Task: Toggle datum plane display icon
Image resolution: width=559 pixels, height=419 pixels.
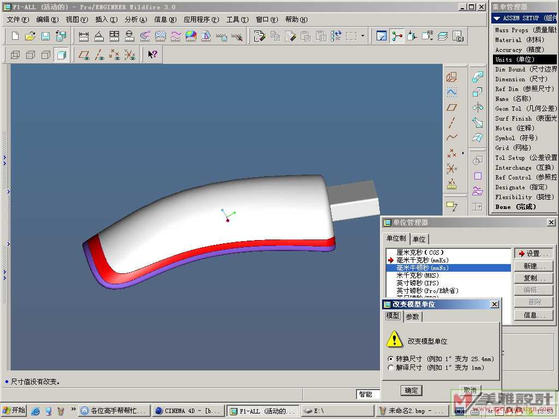Action: click(84, 55)
